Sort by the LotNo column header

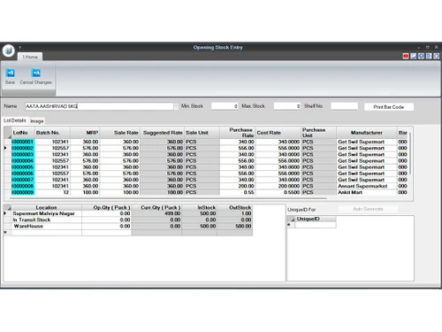pos(23,133)
